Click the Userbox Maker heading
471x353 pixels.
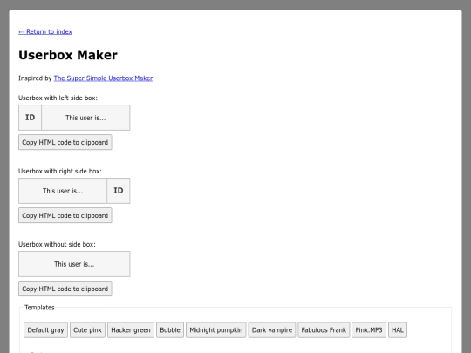(68, 55)
